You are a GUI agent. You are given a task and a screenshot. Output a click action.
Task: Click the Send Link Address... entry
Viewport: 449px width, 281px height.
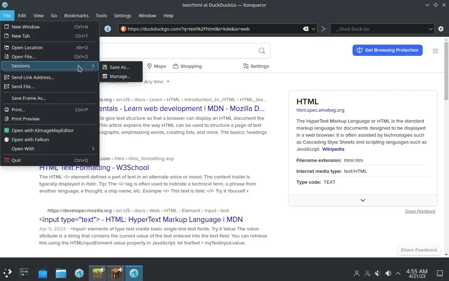50,77
